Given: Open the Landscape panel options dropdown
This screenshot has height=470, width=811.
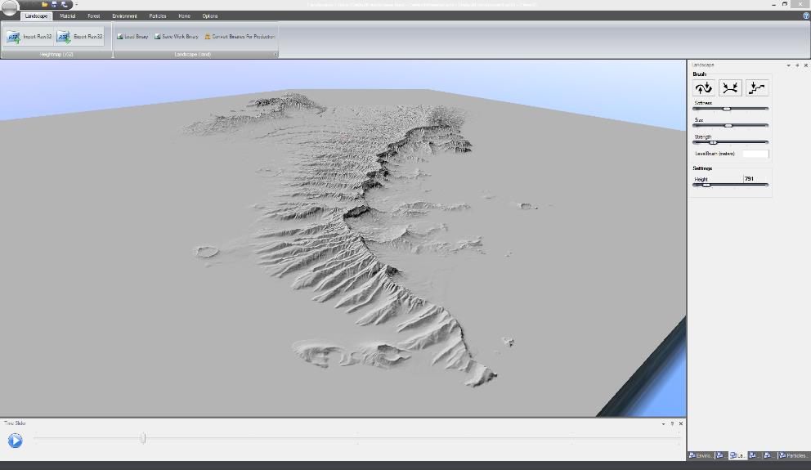Looking at the screenshot, I should click(x=788, y=65).
